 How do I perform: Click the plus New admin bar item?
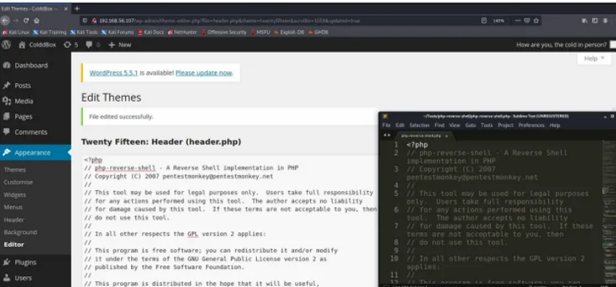coord(120,45)
